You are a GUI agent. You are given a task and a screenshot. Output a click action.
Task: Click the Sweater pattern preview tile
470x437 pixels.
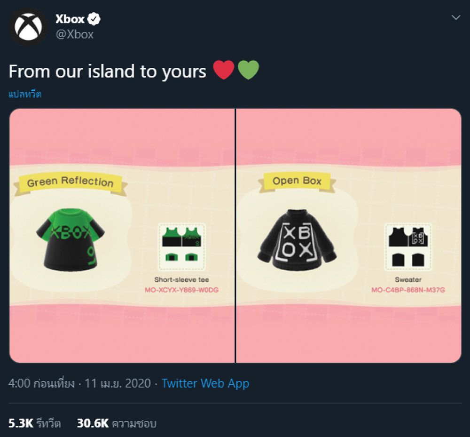click(407, 246)
